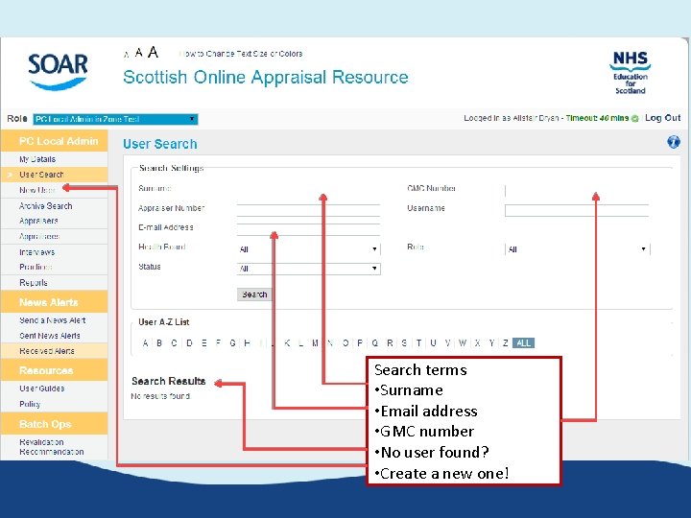Click the NHS Education for Scotland logo
This screenshot has width=691, height=518.
(631, 73)
